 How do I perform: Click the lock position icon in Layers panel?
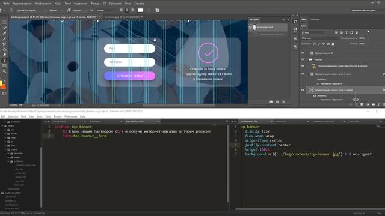324,44
